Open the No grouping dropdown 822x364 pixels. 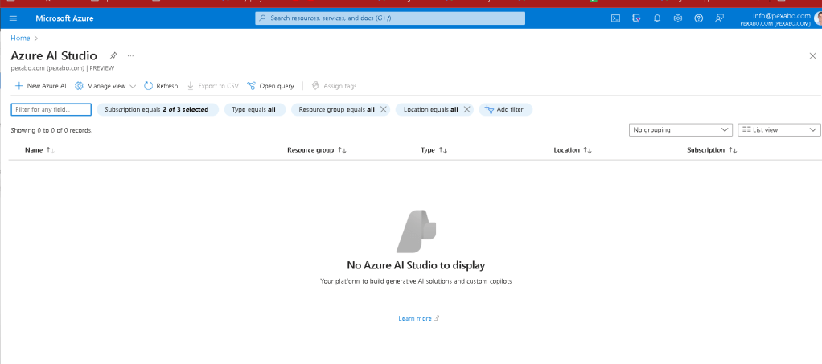click(x=680, y=130)
